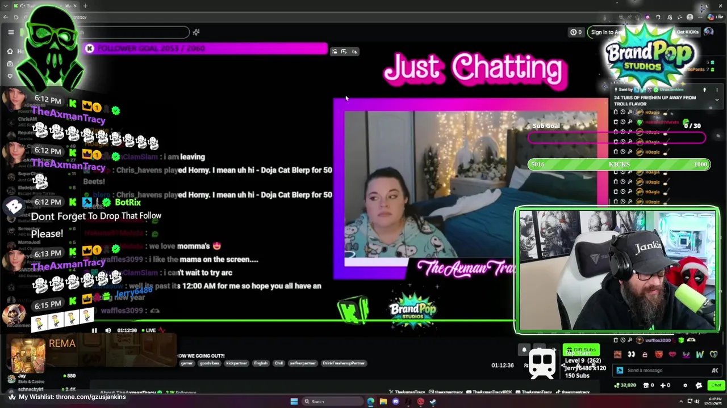This screenshot has width=727, height=408.
Task: Click the pink heart emote in quick emotes
Action: [672, 355]
